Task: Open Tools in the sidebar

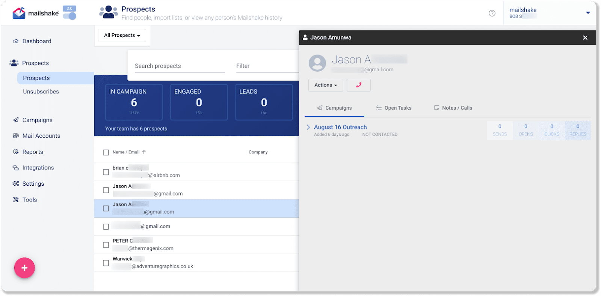Action: (29, 200)
